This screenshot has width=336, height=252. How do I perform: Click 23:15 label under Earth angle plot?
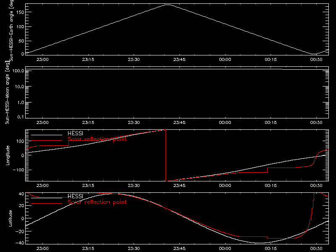[88, 60]
